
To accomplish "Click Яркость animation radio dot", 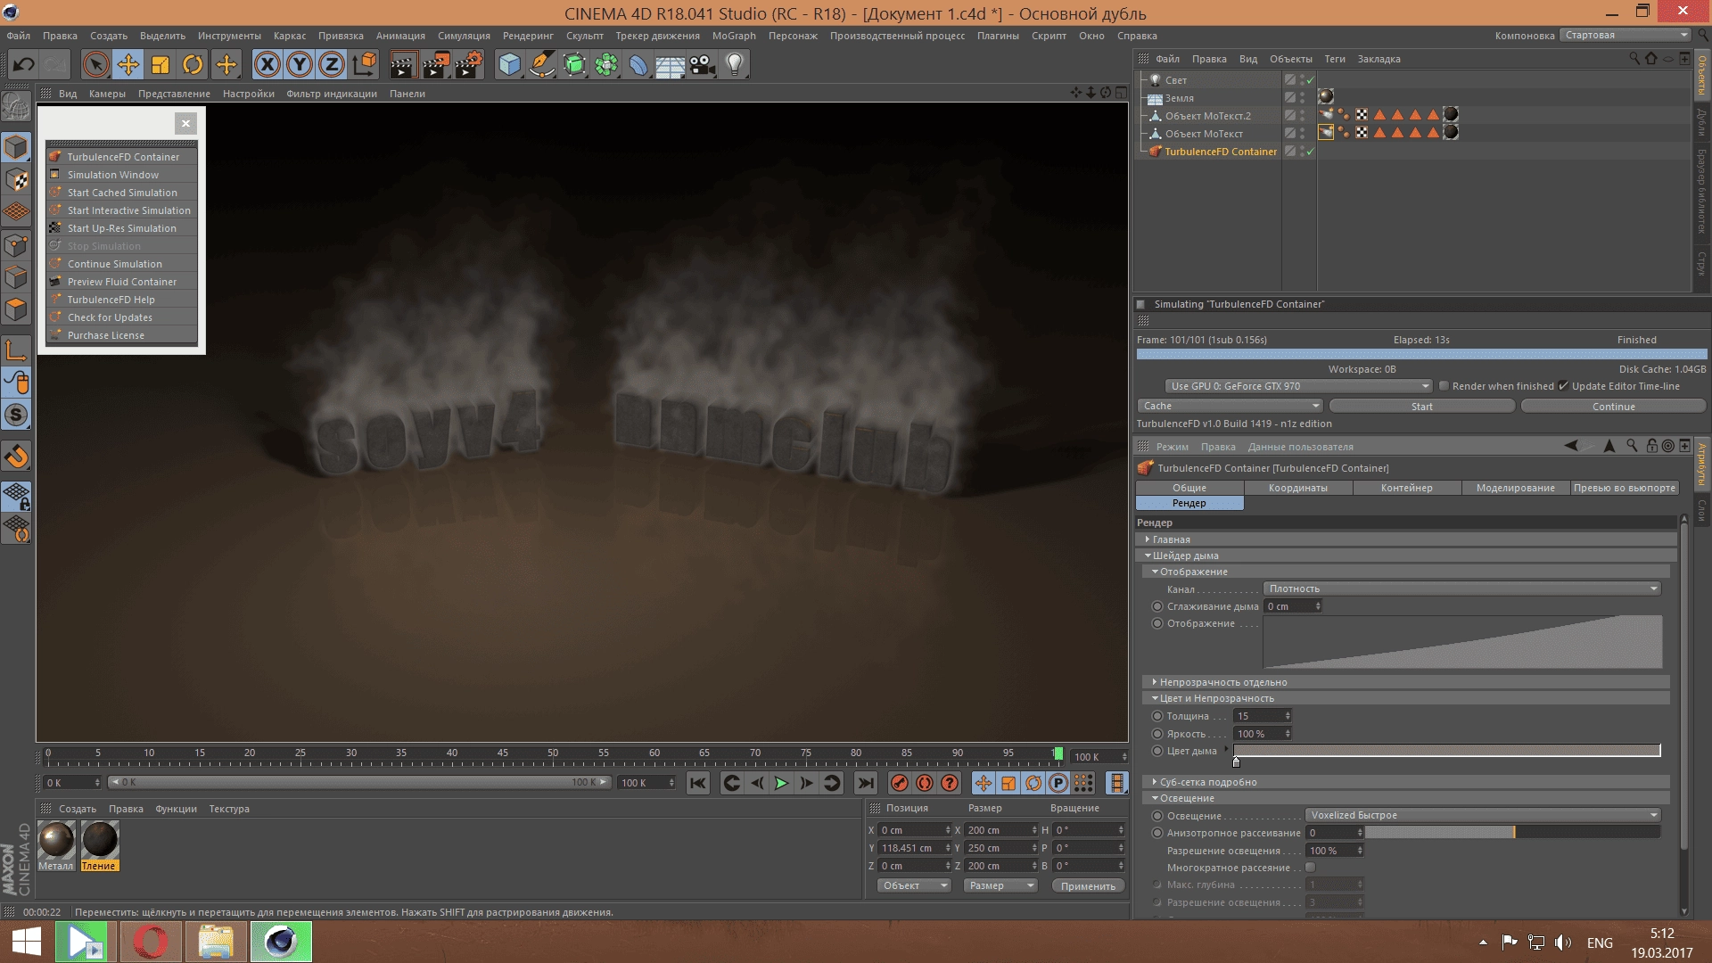I will point(1157,734).
